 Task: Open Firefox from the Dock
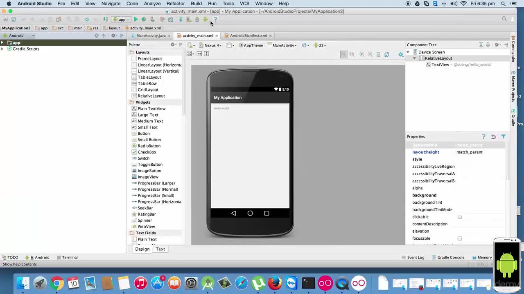coord(275,283)
